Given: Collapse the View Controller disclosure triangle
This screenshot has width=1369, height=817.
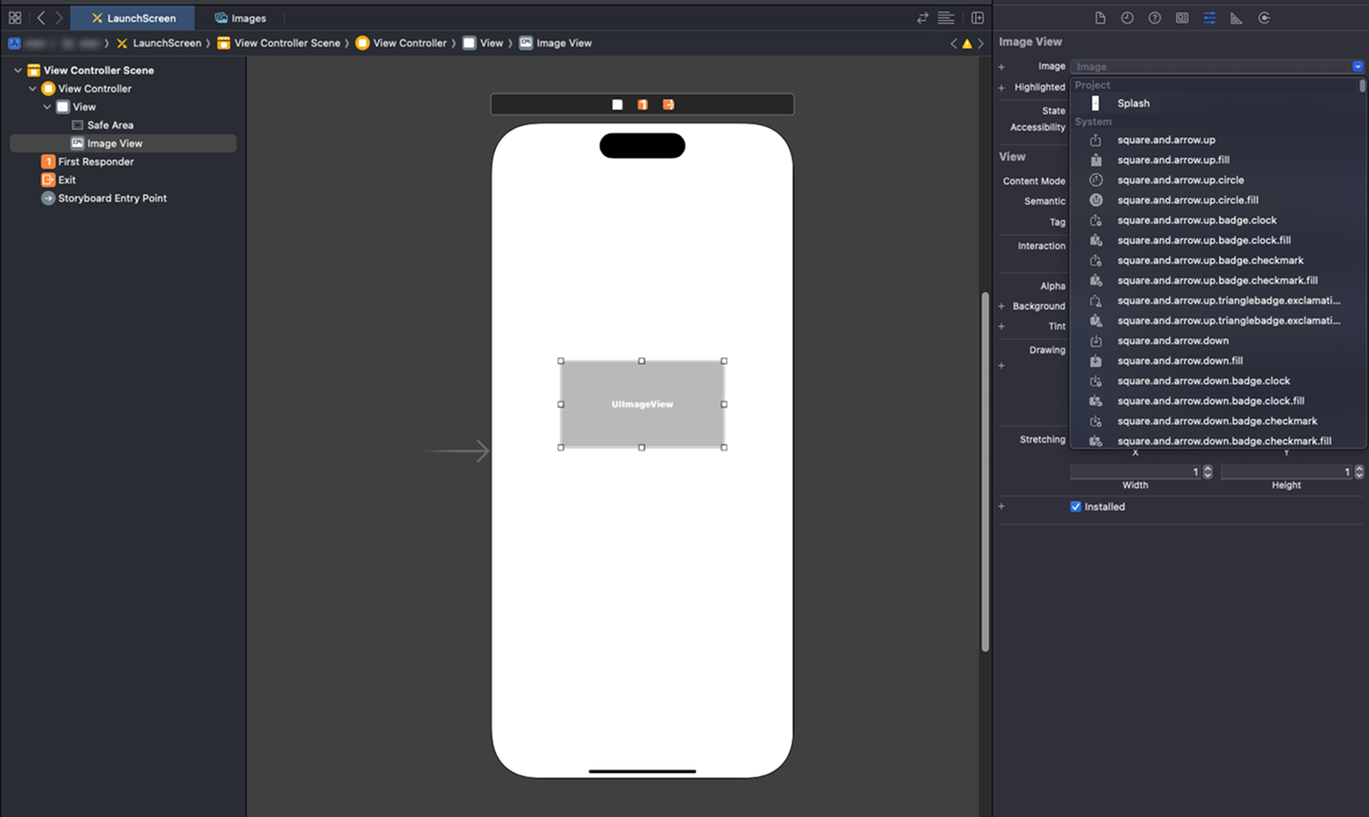Looking at the screenshot, I should [33, 89].
